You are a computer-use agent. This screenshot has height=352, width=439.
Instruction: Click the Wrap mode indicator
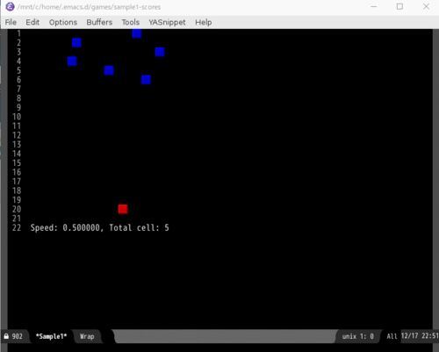(x=87, y=336)
